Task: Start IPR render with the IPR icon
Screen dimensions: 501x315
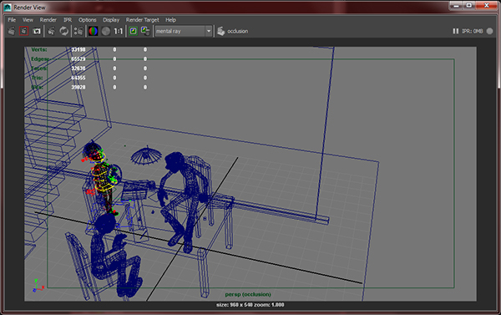Action: coord(52,31)
